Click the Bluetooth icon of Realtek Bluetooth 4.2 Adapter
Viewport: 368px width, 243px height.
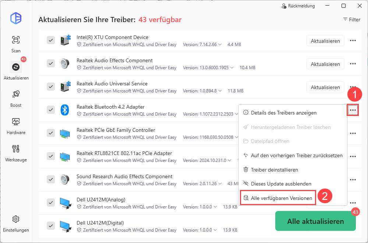click(x=64, y=110)
